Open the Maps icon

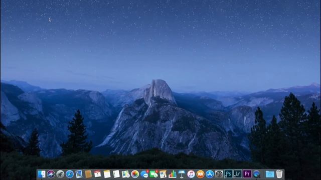(126, 174)
